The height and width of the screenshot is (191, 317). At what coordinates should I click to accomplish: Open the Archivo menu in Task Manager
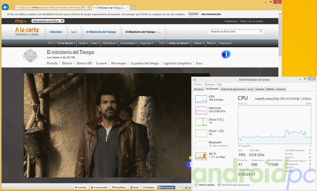click(x=198, y=84)
